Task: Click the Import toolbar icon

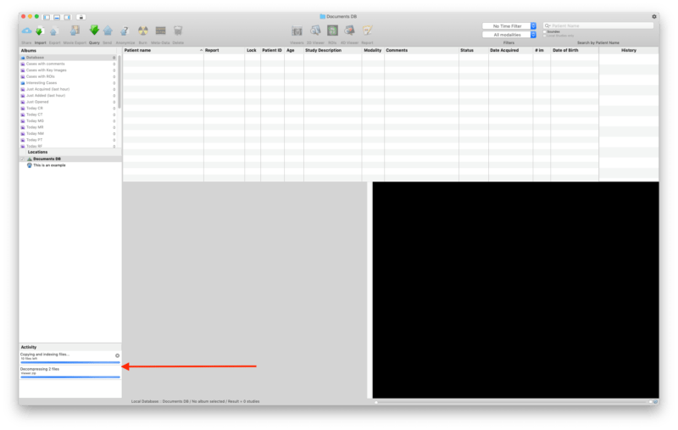Action: pyautogui.click(x=40, y=31)
